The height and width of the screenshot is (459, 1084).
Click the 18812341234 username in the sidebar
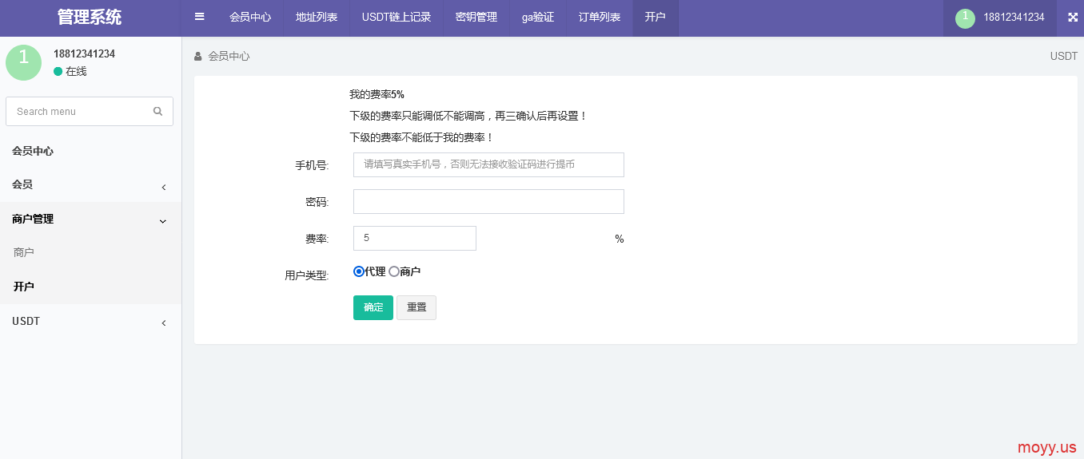(x=84, y=54)
